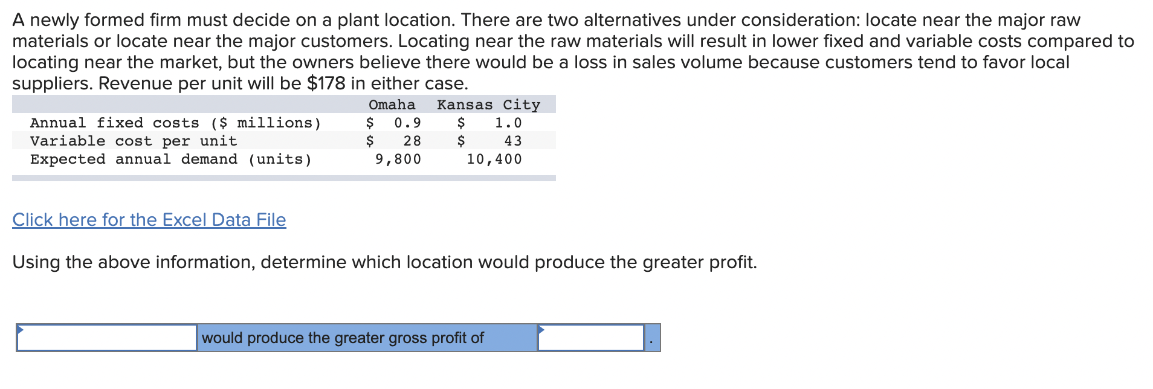Open the location dropdown before 'would produce'
The height and width of the screenshot is (389, 1153).
click(x=107, y=338)
